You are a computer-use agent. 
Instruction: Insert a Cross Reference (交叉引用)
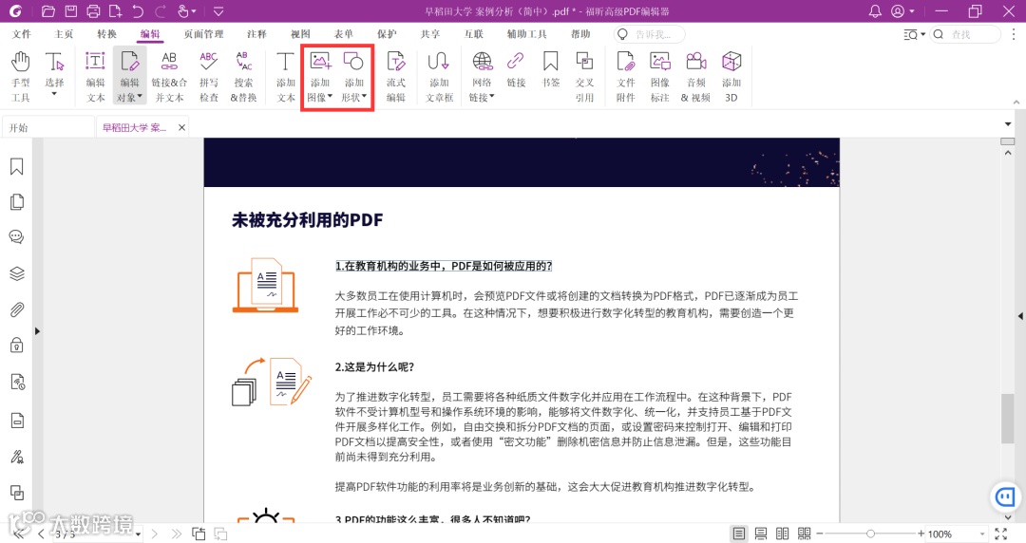click(x=584, y=77)
